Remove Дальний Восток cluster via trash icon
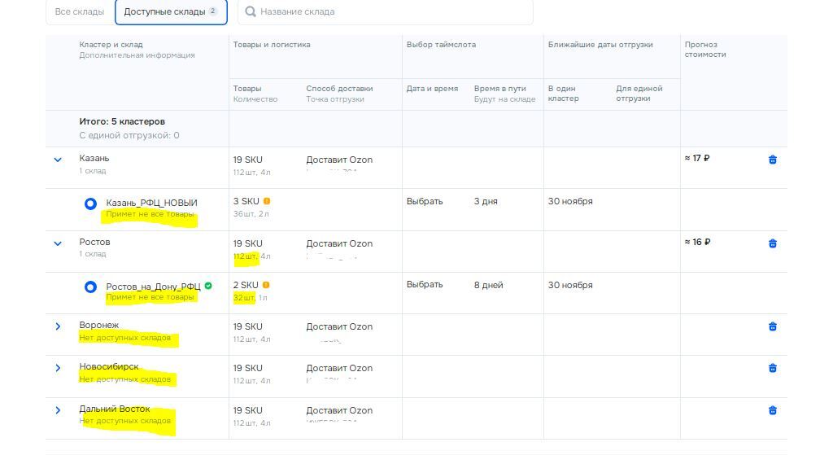The height and width of the screenshot is (464, 833). [x=772, y=410]
